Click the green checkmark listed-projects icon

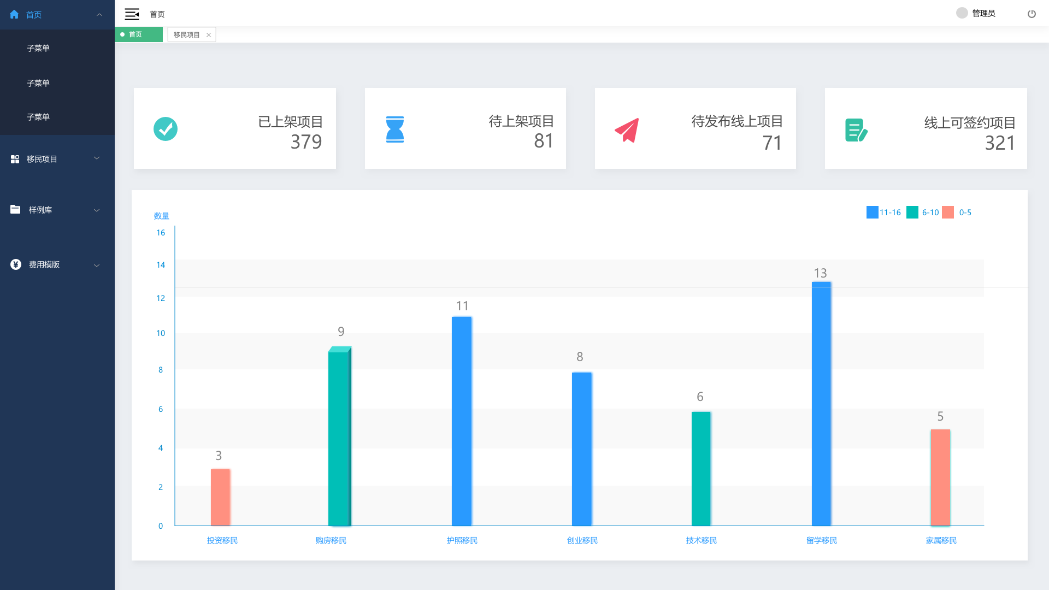tap(166, 129)
